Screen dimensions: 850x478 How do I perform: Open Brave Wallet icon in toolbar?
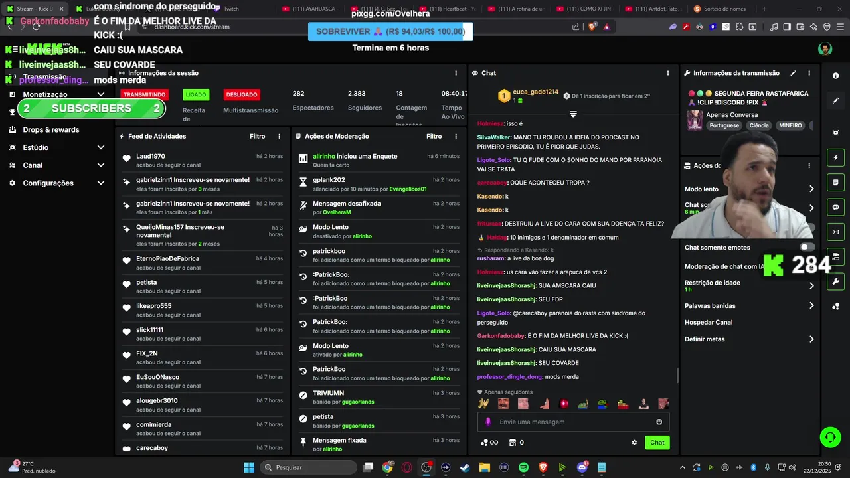pyautogui.click(x=800, y=27)
